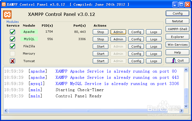192x121 pixels.
Task: Click log line about MySQL port 3306
Action: (x=117, y=84)
